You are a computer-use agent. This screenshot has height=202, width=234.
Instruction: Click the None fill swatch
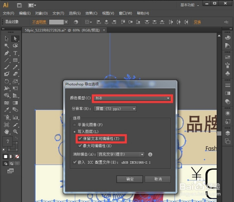(x=17, y=157)
